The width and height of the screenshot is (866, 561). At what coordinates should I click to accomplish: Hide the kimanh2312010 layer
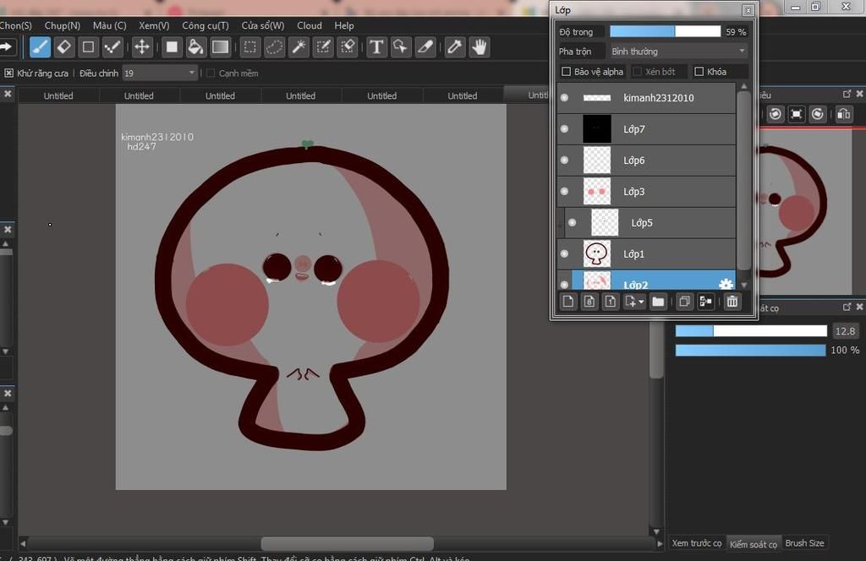tap(564, 98)
